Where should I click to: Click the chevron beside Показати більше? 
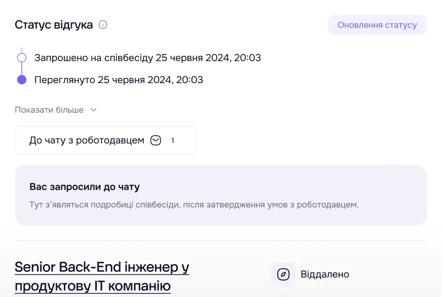93,110
